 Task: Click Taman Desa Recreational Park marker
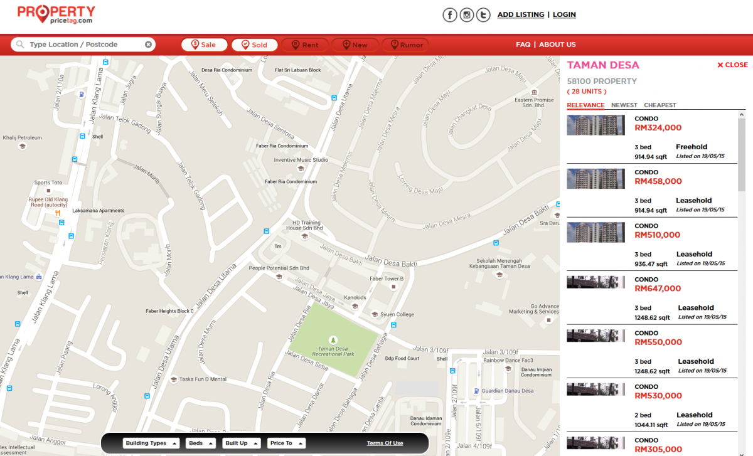pyautogui.click(x=333, y=340)
